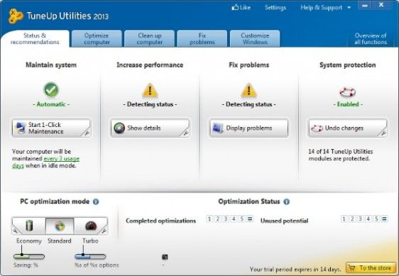This screenshot has height=276, width=399.
Task: Open wrench settings on 1-Click Maintenance button
Action: (87, 133)
